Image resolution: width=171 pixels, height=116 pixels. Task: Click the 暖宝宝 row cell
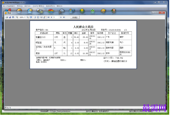(x=44, y=43)
